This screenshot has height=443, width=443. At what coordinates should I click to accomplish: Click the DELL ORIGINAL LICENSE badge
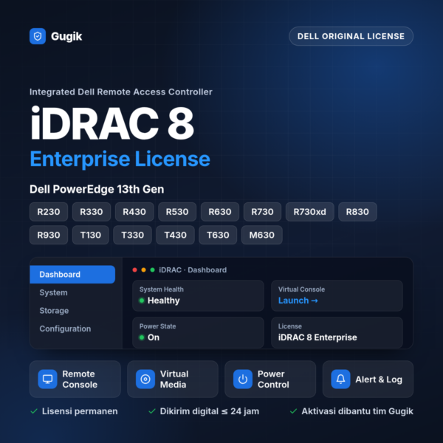pyautogui.click(x=351, y=36)
